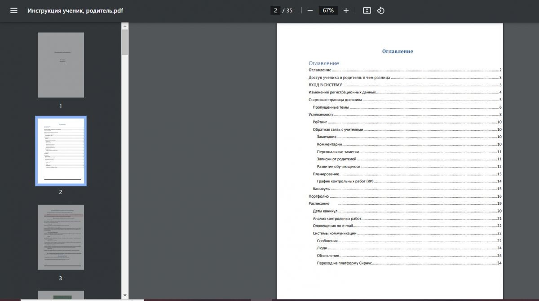Go to 'Персональные заметки' entry
Image resolution: width=539 pixels, height=301 pixels.
point(409,152)
